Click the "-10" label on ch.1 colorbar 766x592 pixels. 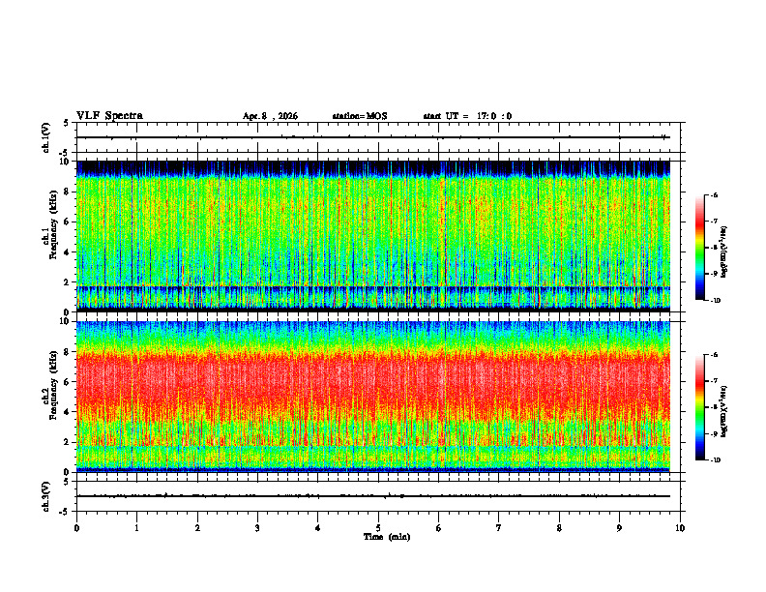point(715,301)
